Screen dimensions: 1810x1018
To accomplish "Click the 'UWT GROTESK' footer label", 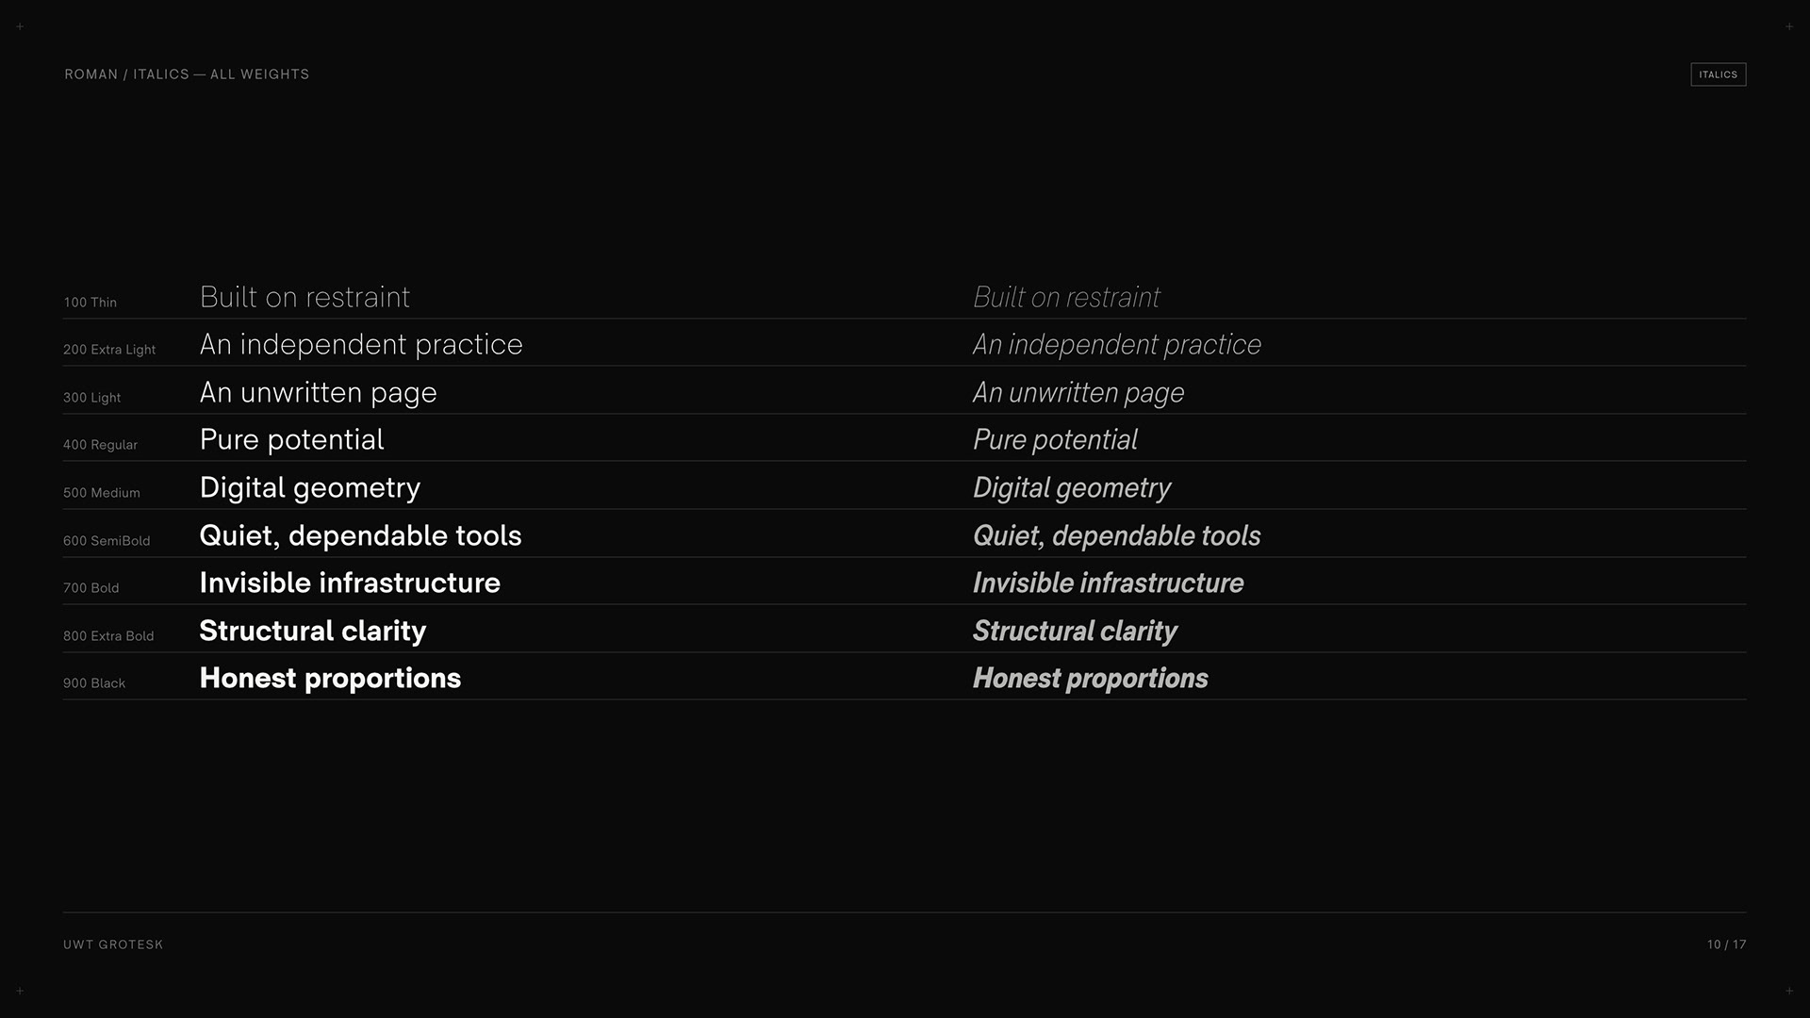I will tap(113, 944).
